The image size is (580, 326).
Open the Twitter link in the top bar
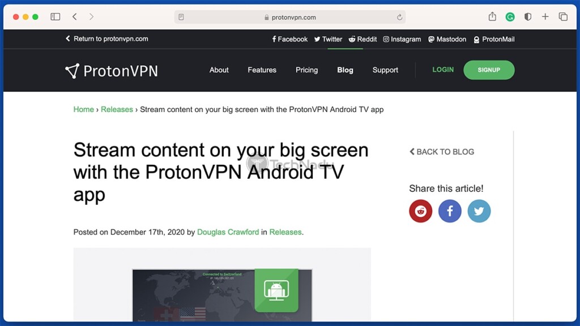pyautogui.click(x=328, y=39)
